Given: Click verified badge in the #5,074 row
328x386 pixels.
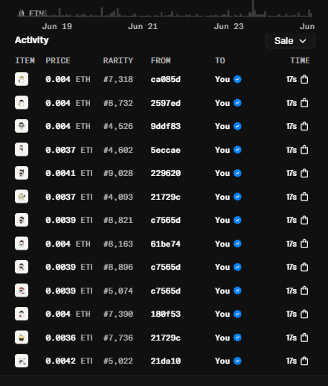Looking at the screenshot, I should tap(237, 291).
